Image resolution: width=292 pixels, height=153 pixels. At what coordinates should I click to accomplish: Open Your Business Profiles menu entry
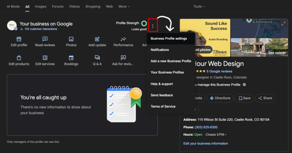click(171, 72)
